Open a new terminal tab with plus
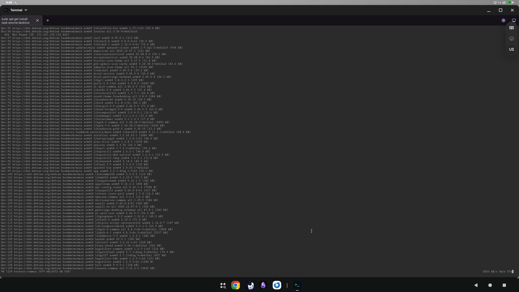This screenshot has height=292, width=519. (48, 20)
